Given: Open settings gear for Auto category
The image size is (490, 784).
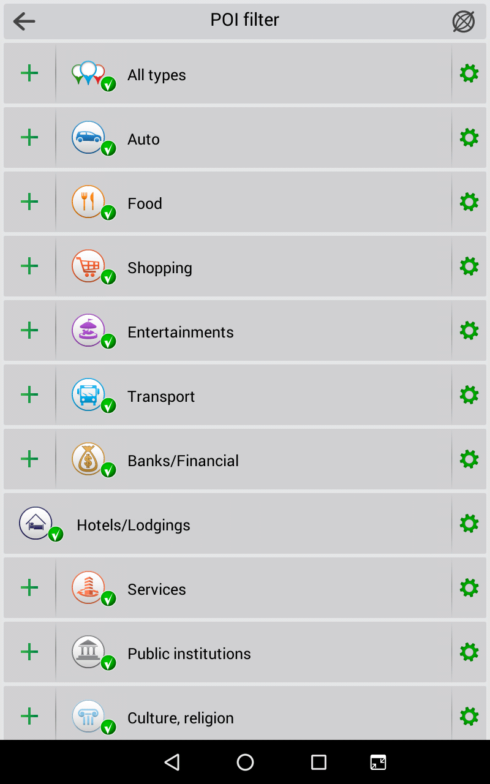Looking at the screenshot, I should [469, 138].
